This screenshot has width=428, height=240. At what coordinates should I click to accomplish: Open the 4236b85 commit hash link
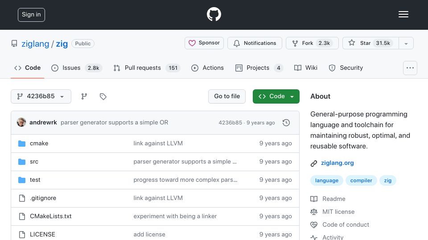pyautogui.click(x=230, y=123)
